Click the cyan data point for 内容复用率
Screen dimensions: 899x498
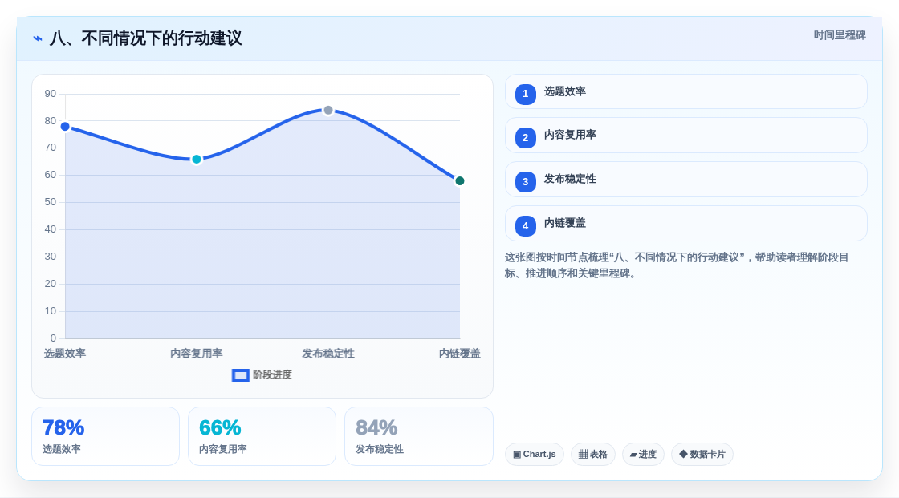197,160
